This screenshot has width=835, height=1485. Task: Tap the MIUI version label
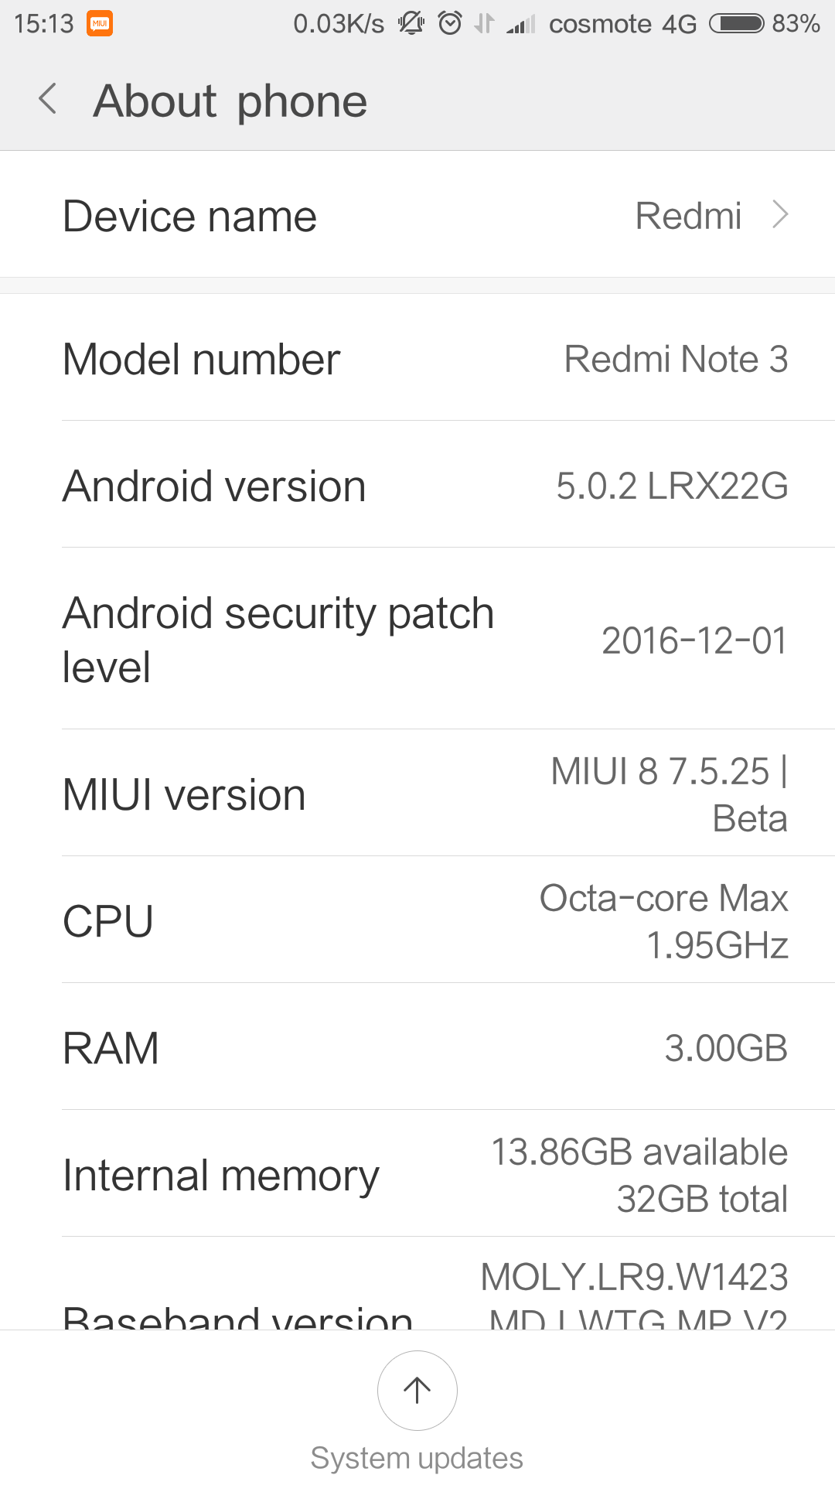[x=184, y=794]
